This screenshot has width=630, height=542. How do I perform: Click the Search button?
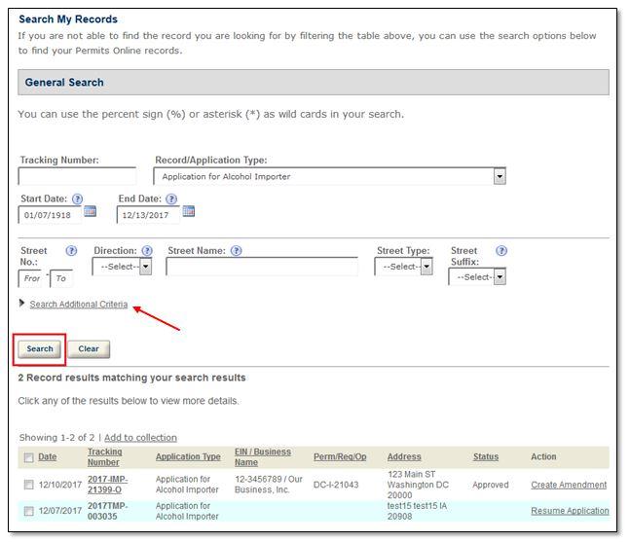(40, 348)
